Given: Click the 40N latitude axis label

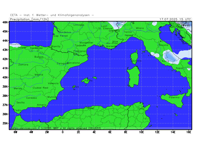Looking at the screenshot, I should coord(5,77).
